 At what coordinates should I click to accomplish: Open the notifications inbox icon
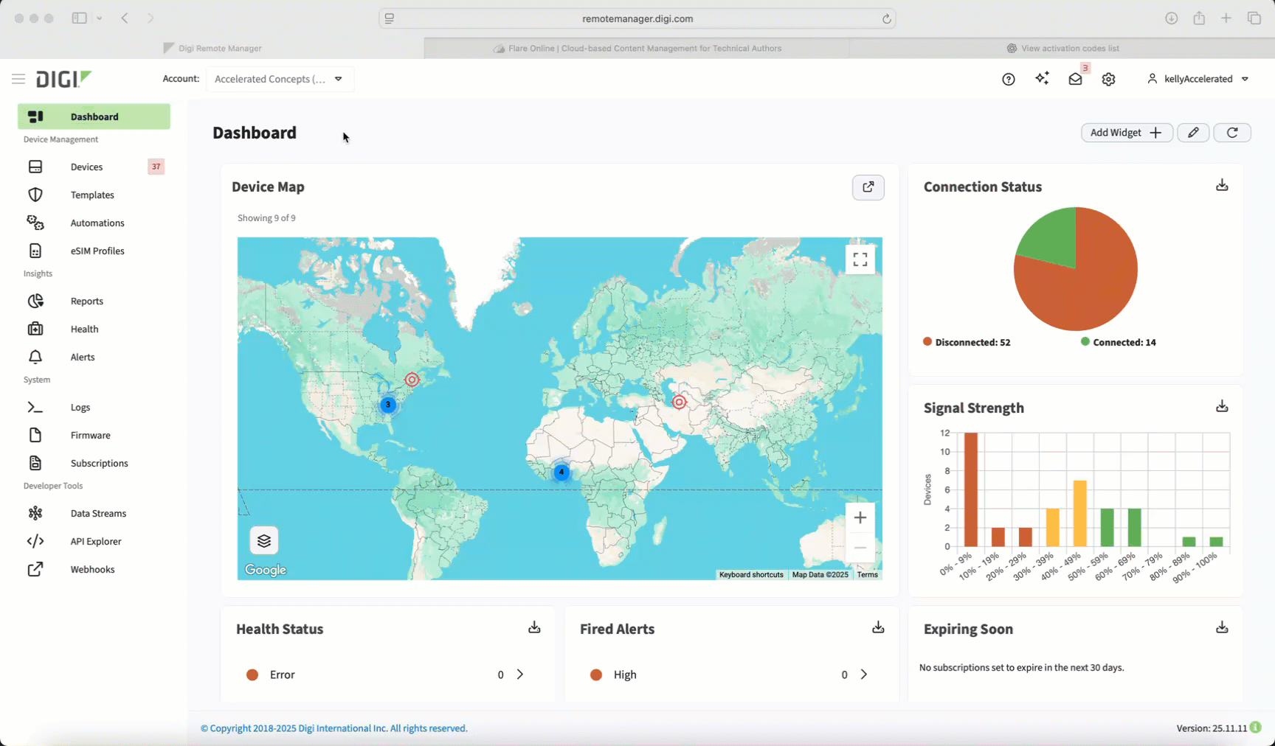[x=1076, y=80]
